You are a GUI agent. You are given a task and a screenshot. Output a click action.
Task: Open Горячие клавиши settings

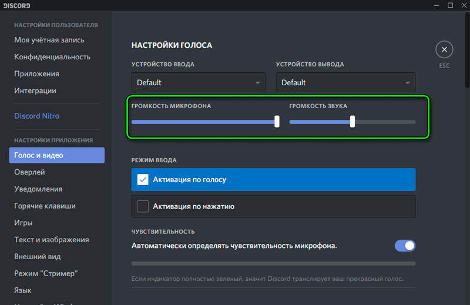pos(45,206)
